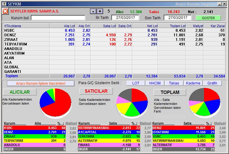
Task: Click the Son Tarih date field
Action: pyautogui.click(x=178, y=18)
